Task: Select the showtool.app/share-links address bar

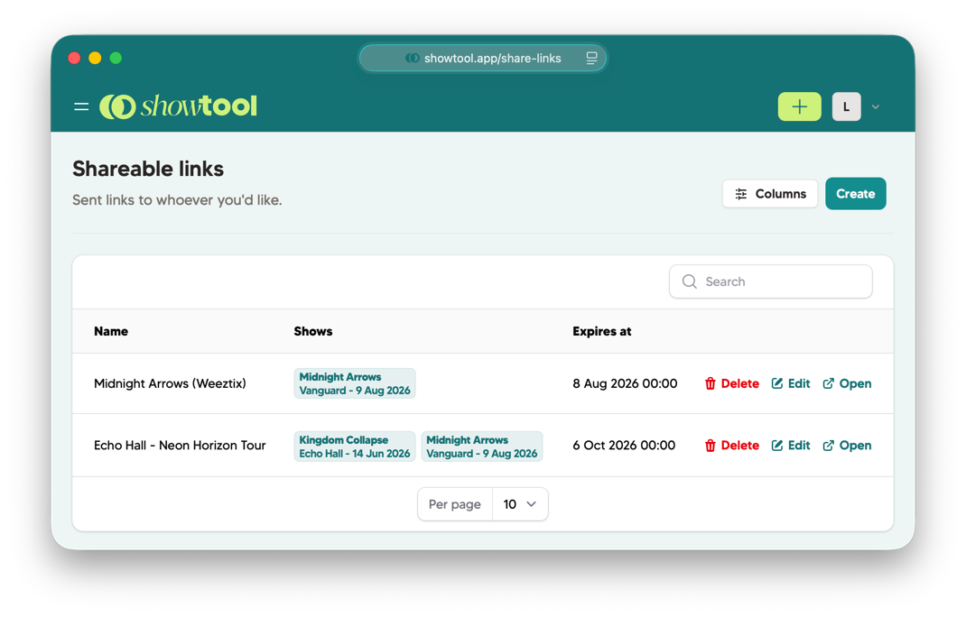Action: click(x=483, y=58)
